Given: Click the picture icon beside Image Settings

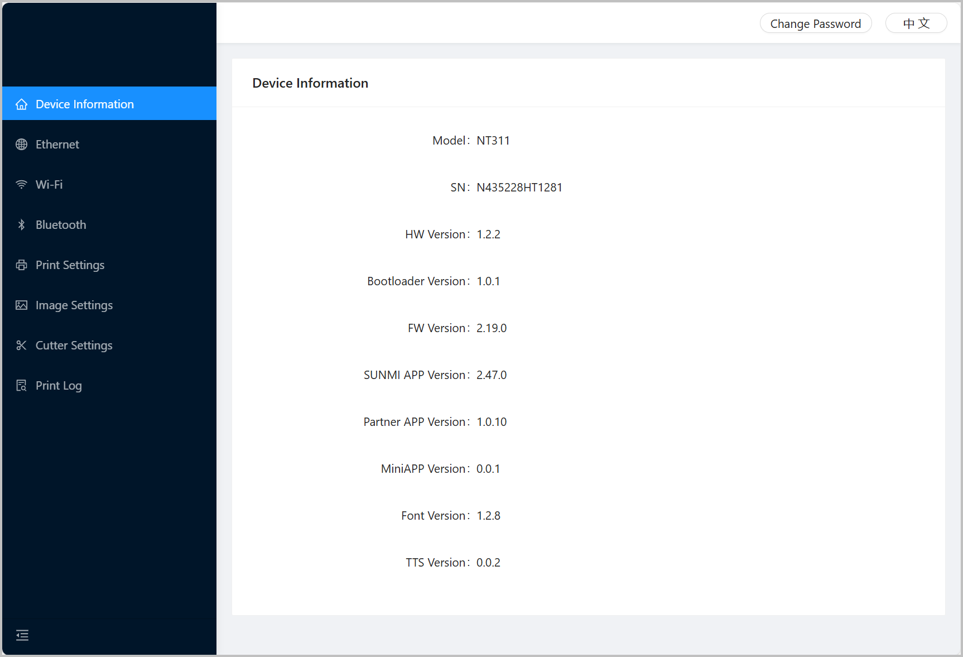Looking at the screenshot, I should point(21,305).
